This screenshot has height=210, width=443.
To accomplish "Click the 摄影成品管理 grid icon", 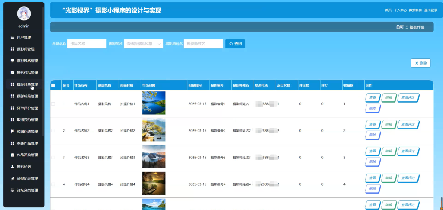I will (12, 96).
